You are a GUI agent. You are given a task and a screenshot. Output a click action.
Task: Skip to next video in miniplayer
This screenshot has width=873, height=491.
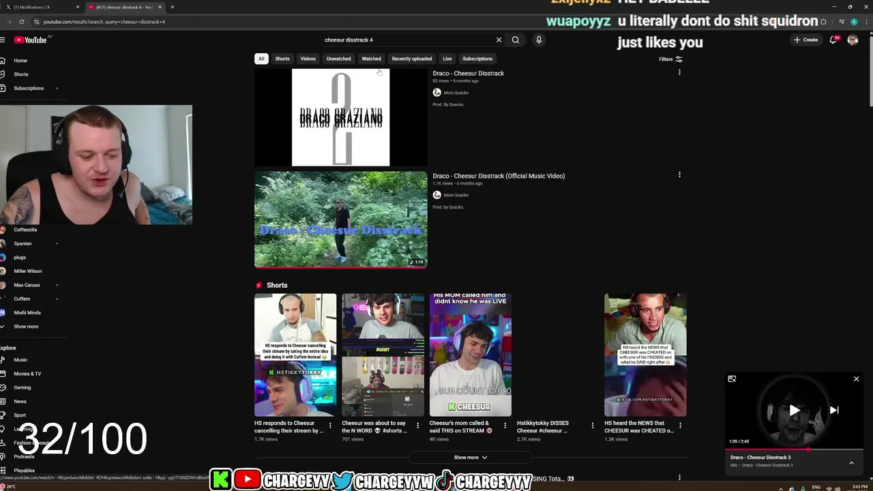(833, 410)
